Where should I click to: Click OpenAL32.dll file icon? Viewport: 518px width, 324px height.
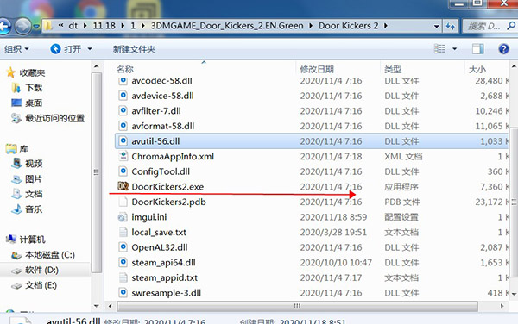click(x=123, y=247)
